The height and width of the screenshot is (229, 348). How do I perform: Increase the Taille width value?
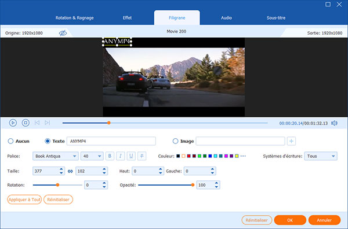(x=61, y=169)
